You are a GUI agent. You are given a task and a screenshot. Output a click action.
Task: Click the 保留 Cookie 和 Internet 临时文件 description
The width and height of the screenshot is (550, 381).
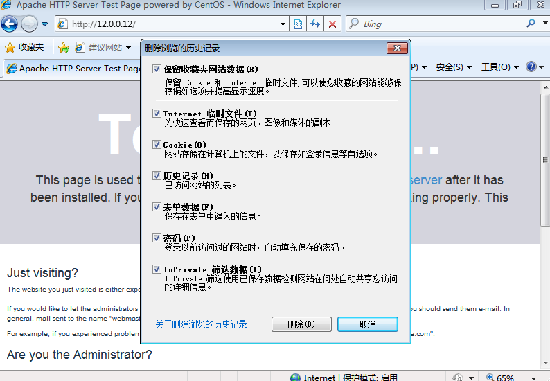click(x=283, y=87)
